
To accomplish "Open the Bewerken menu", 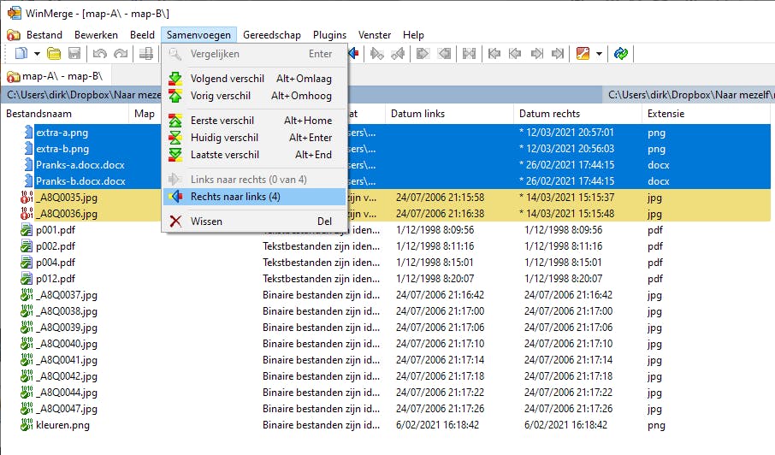I will tap(96, 35).
